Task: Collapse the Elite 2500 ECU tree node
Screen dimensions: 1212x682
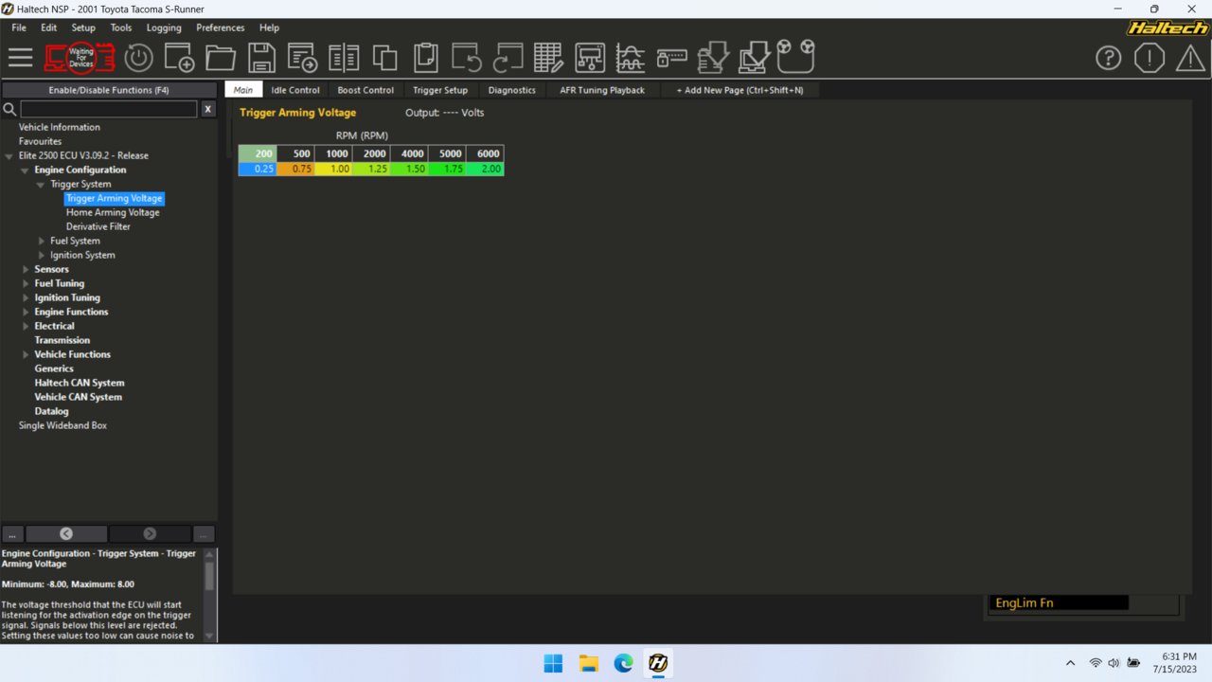Action: point(9,155)
